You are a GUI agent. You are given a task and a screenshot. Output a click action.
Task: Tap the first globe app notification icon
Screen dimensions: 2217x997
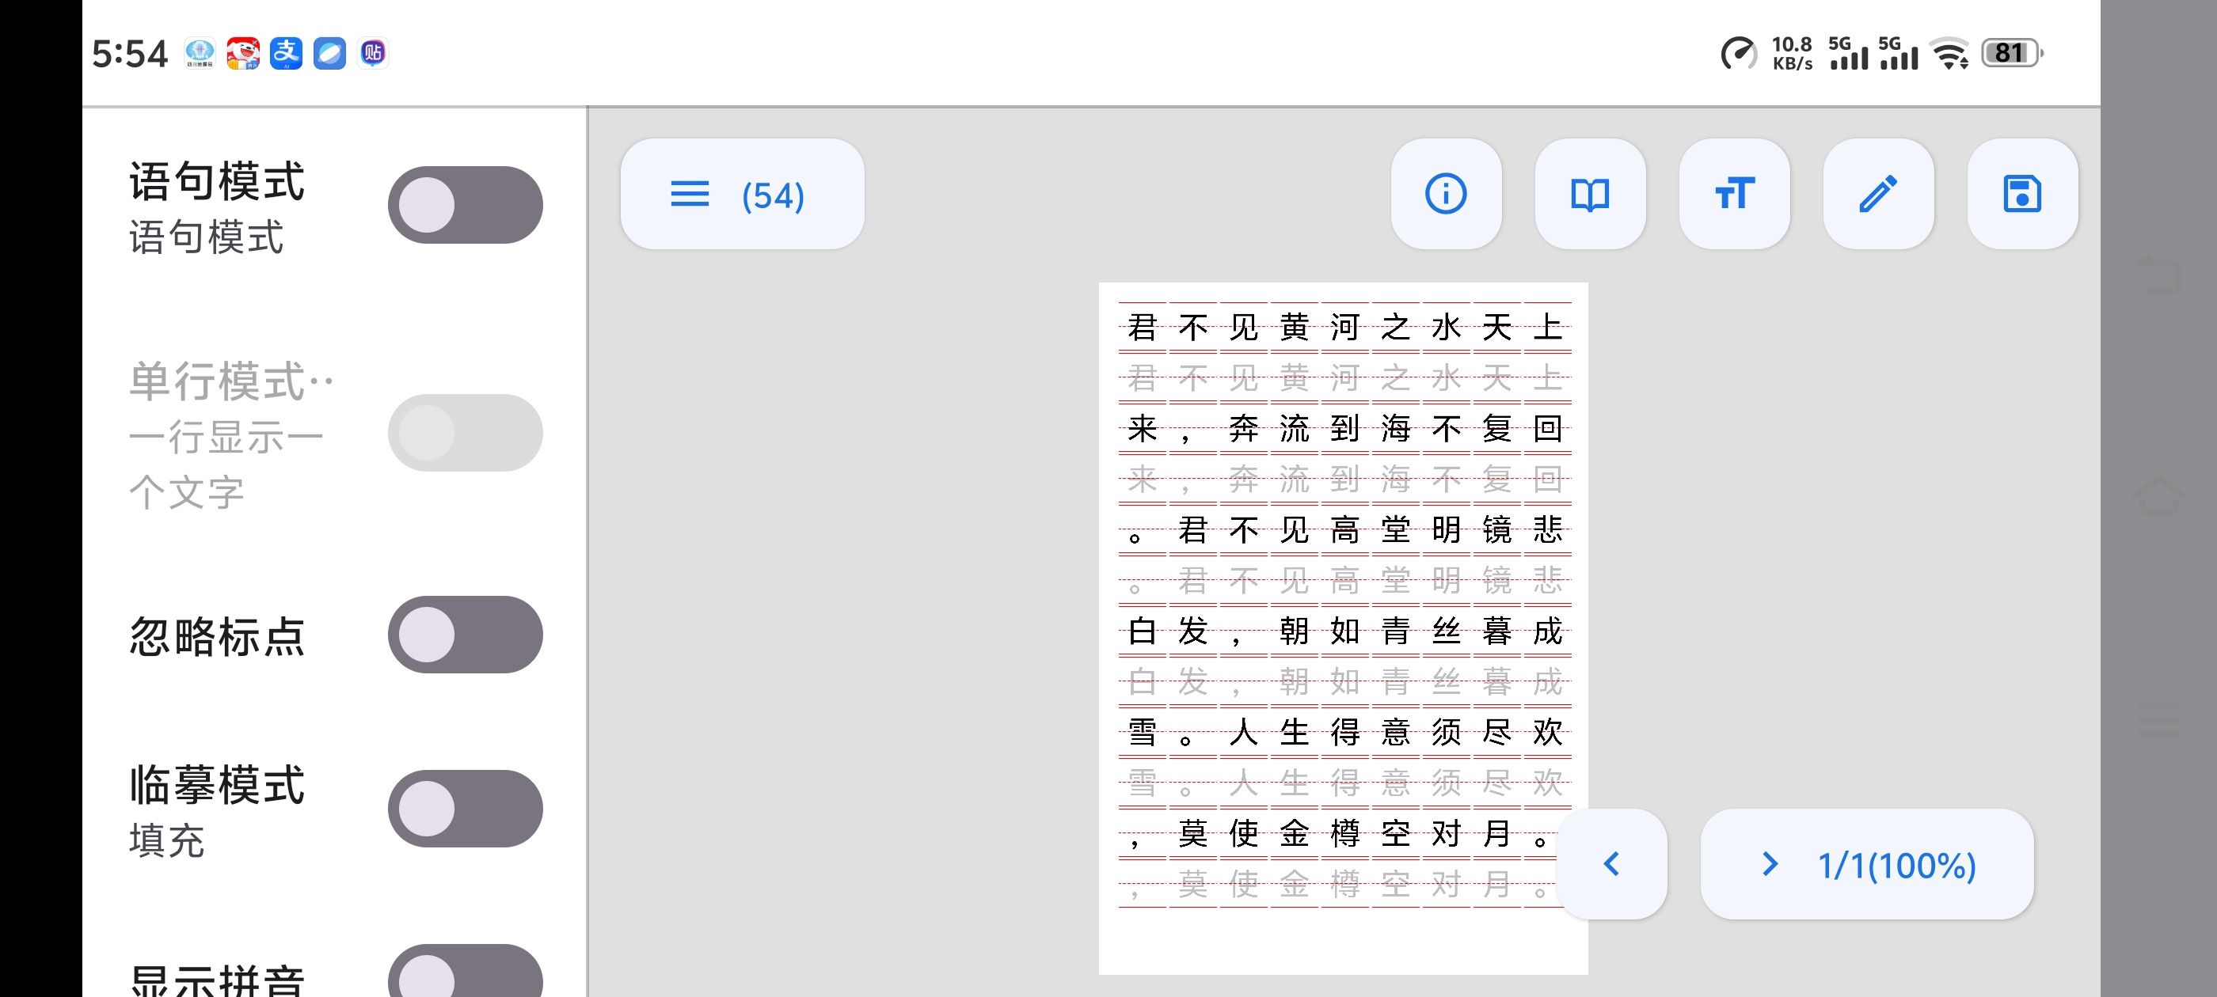(x=200, y=53)
